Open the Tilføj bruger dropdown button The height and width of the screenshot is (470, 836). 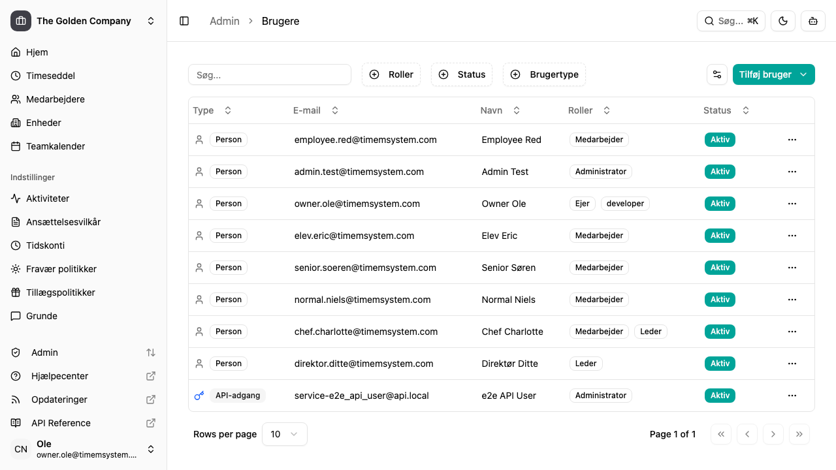[x=773, y=74]
